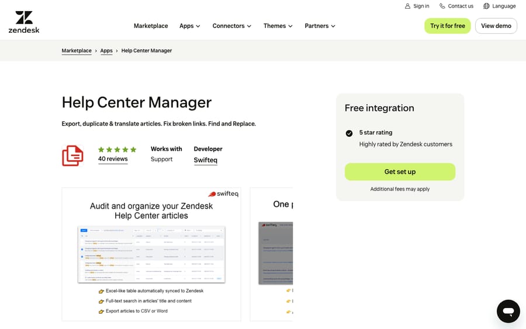Image resolution: width=526 pixels, height=329 pixels.
Task: Click the app description about exporting articles
Action: click(x=158, y=124)
